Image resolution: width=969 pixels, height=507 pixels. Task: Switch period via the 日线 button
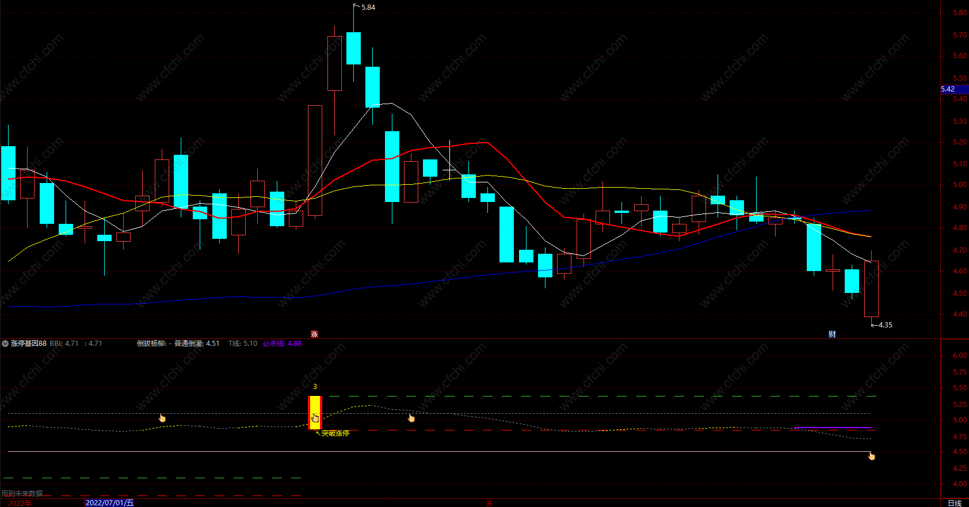pos(955,503)
